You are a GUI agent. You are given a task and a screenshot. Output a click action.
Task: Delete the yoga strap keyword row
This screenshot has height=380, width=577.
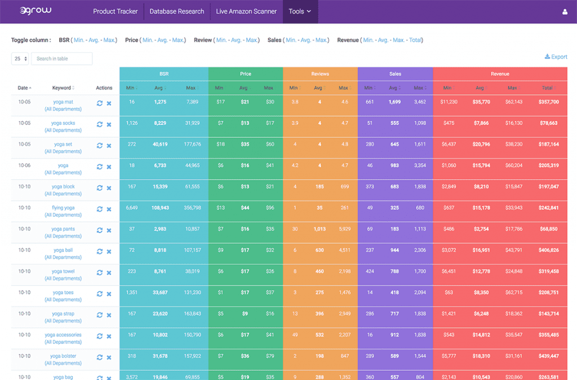pyautogui.click(x=109, y=315)
